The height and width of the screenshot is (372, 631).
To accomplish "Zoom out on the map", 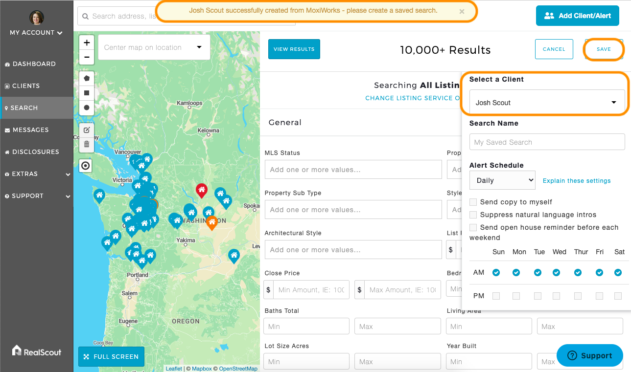I will (87, 57).
